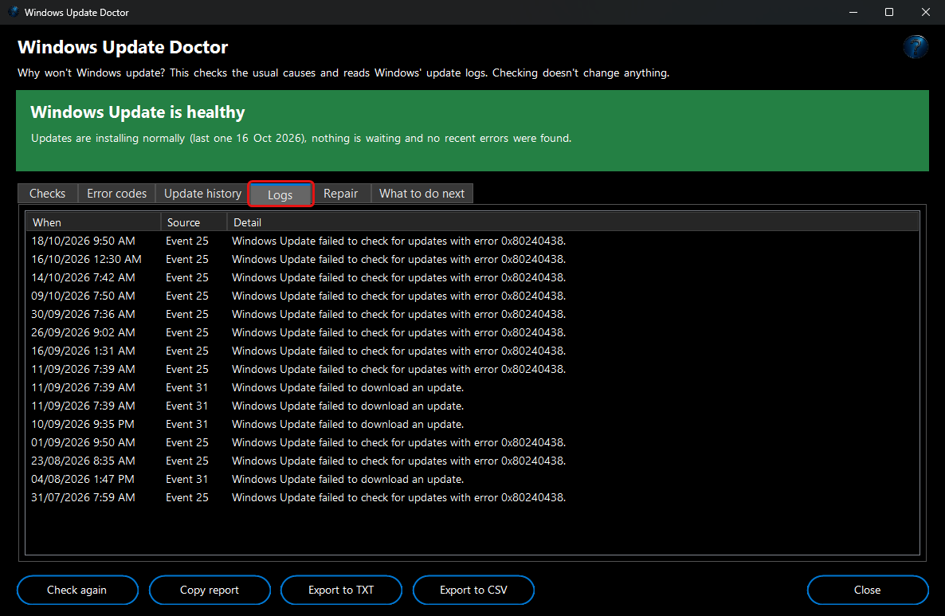This screenshot has height=616, width=945.
Task: Select the 14/10/2026 7:42 AM log entry
Action: tap(472, 278)
